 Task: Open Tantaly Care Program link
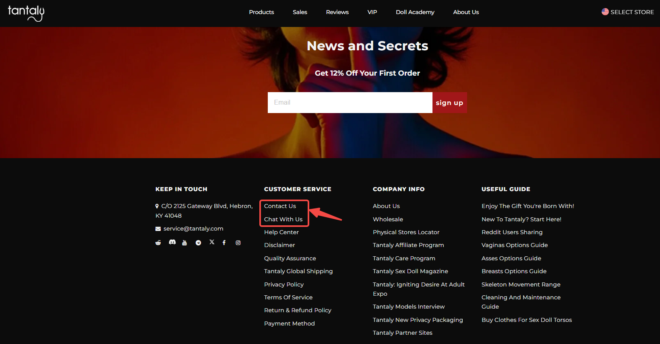pyautogui.click(x=404, y=258)
